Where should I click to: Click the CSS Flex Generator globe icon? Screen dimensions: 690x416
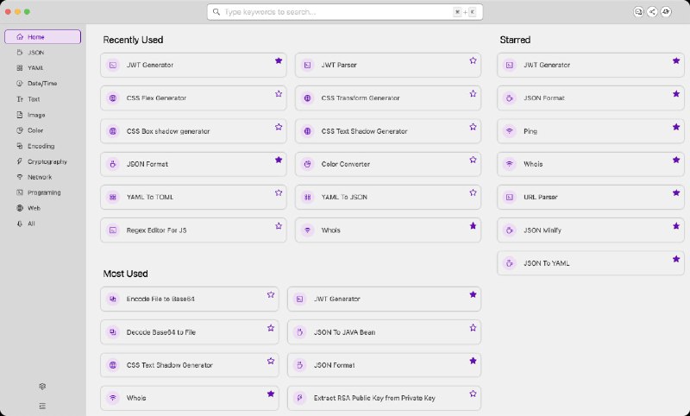click(112, 98)
